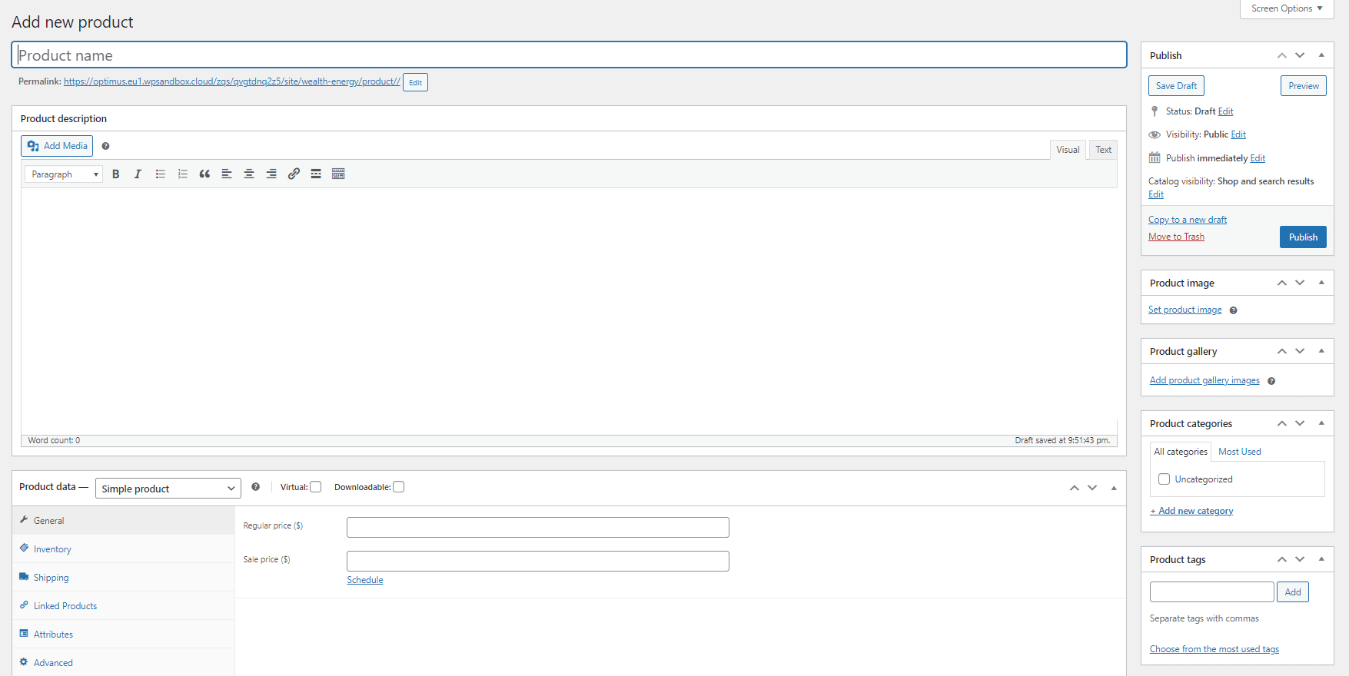This screenshot has width=1349, height=676.
Task: Click the Sale price input field
Action: (x=538, y=561)
